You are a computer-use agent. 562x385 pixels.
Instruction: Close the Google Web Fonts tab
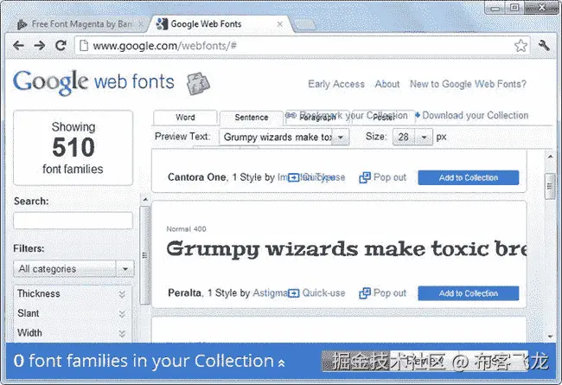coord(280,24)
